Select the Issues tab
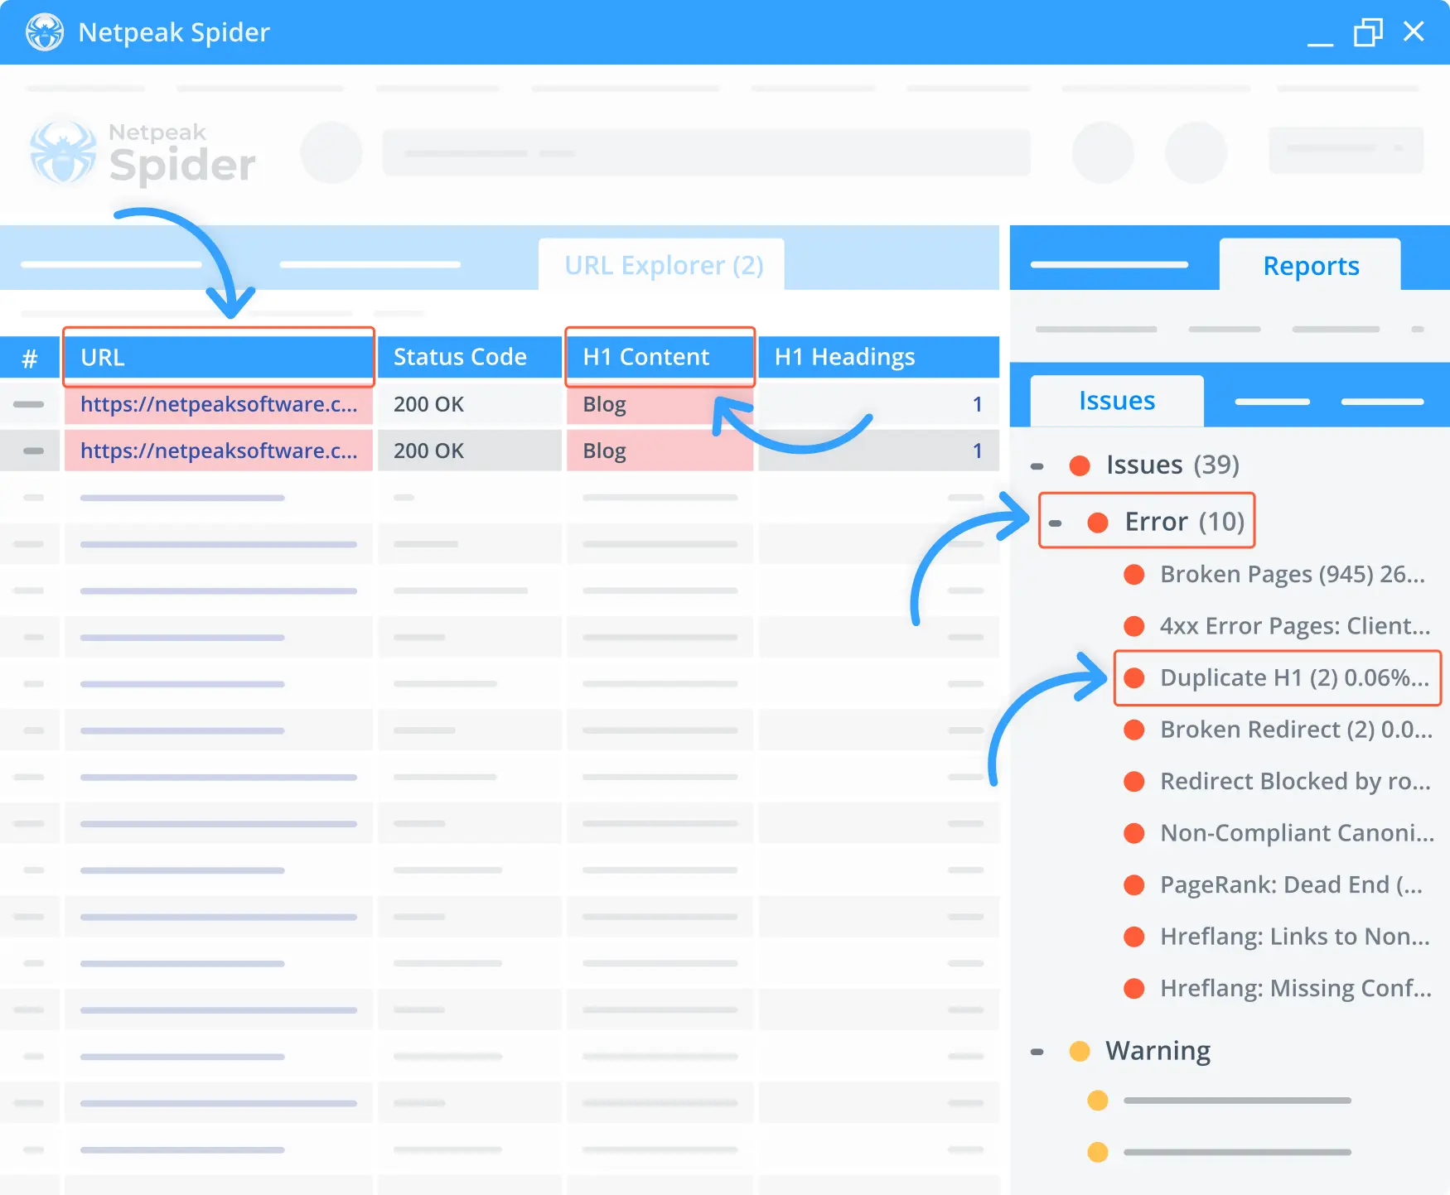Screen dimensions: 1450x1195 click(x=1117, y=401)
